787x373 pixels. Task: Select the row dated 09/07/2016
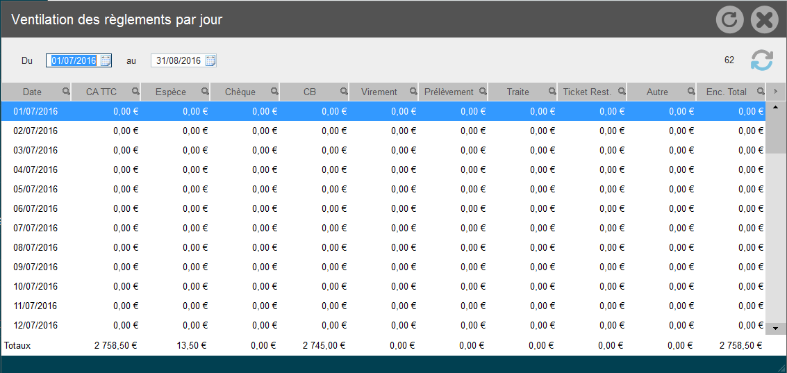[383, 267]
